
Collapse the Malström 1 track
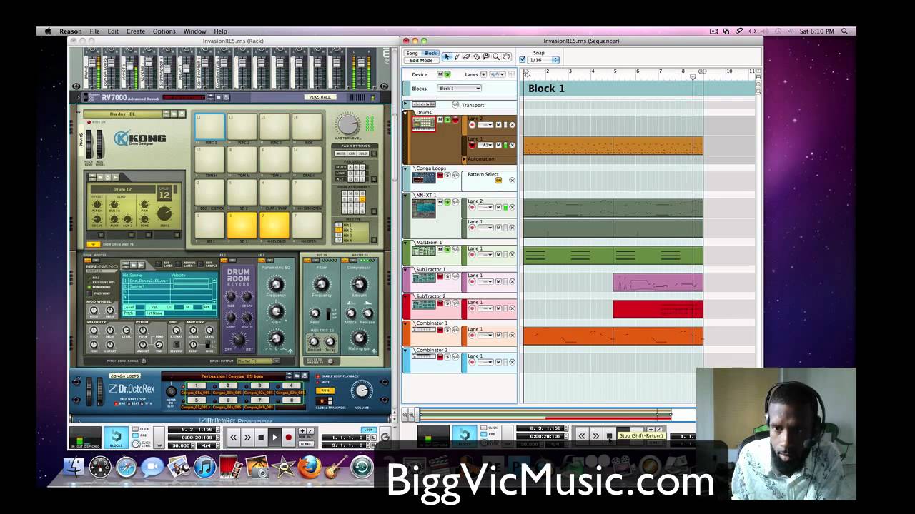[x=406, y=243]
